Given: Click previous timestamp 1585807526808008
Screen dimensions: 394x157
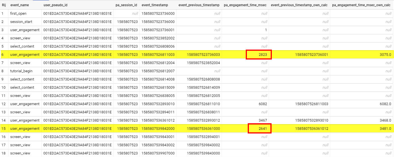Looking at the screenshot, I should (204, 79).
